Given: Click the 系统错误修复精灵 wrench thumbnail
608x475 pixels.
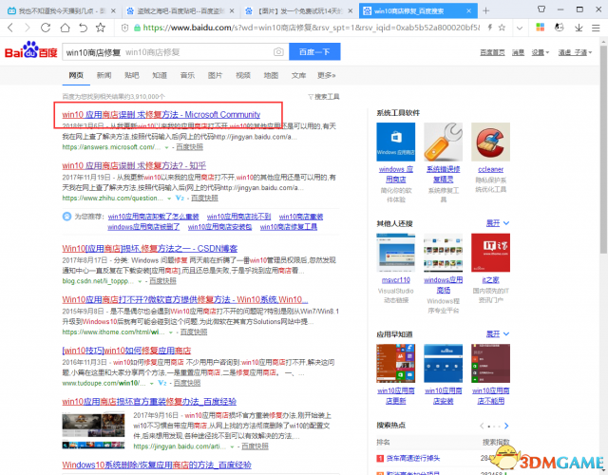Looking at the screenshot, I should coord(444,142).
